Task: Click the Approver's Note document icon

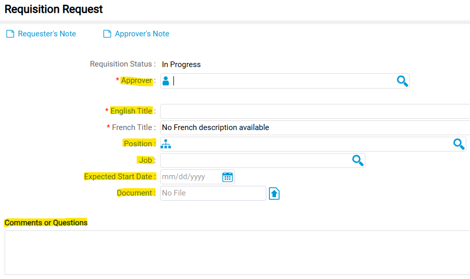Action: [x=107, y=34]
